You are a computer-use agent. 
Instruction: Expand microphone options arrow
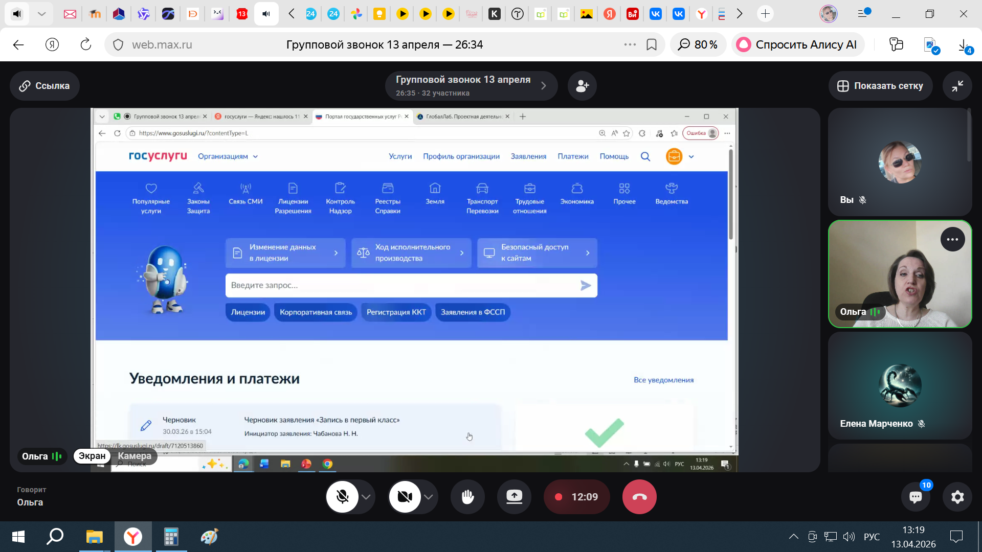click(366, 497)
